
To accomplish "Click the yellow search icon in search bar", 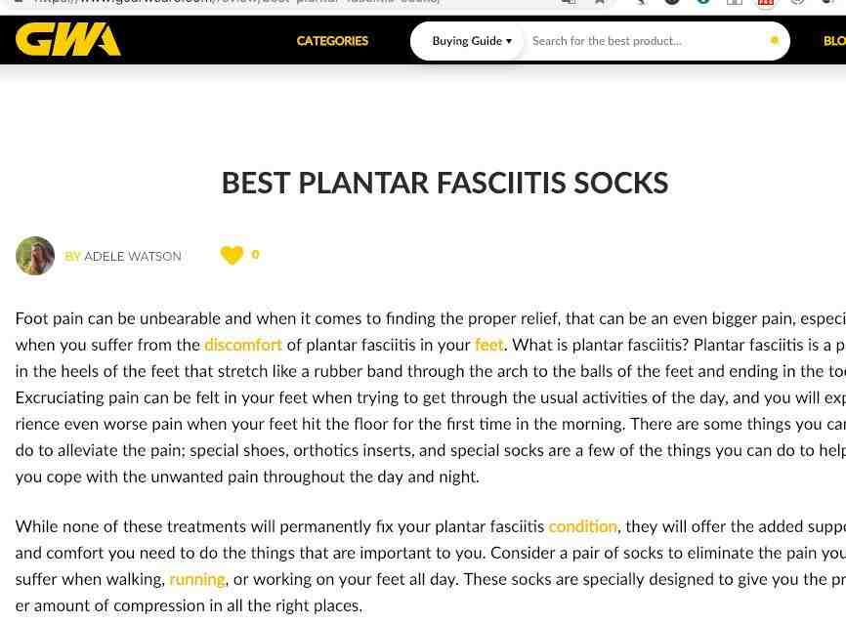I will point(775,40).
